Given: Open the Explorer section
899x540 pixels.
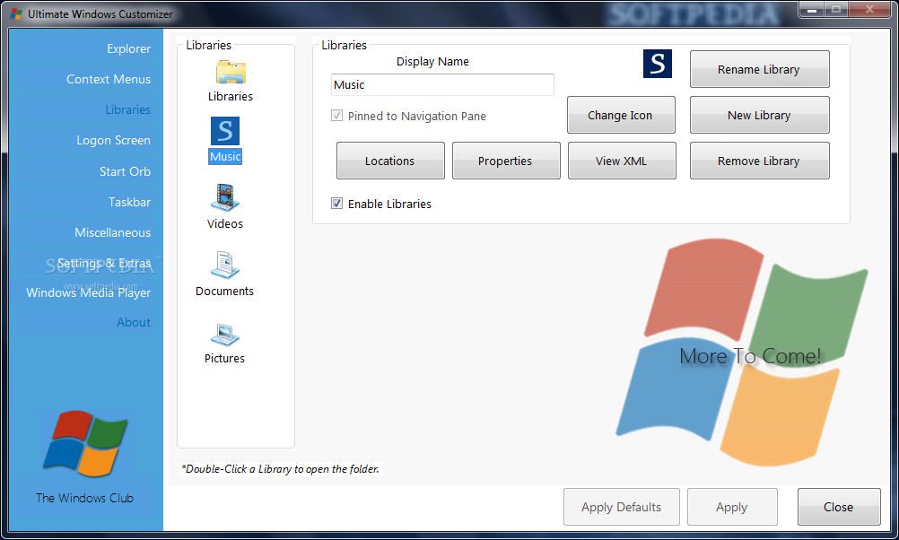Looking at the screenshot, I should (x=128, y=48).
